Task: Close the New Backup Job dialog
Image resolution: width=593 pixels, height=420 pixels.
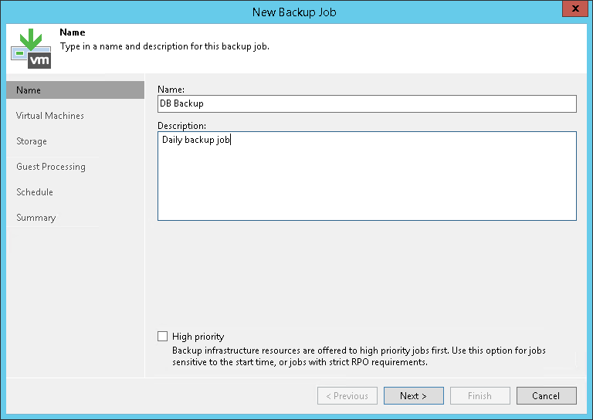Action: pos(572,11)
